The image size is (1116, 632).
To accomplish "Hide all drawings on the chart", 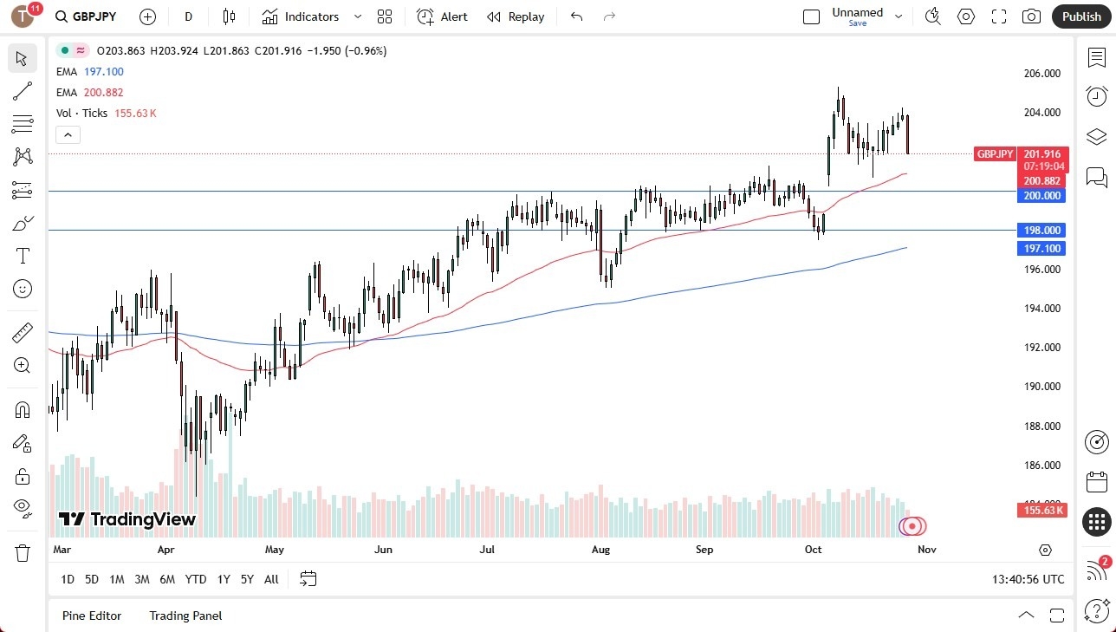I will pos(23,508).
